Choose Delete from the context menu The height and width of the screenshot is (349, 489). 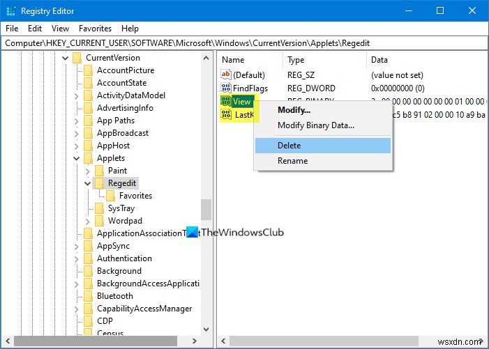(323, 146)
